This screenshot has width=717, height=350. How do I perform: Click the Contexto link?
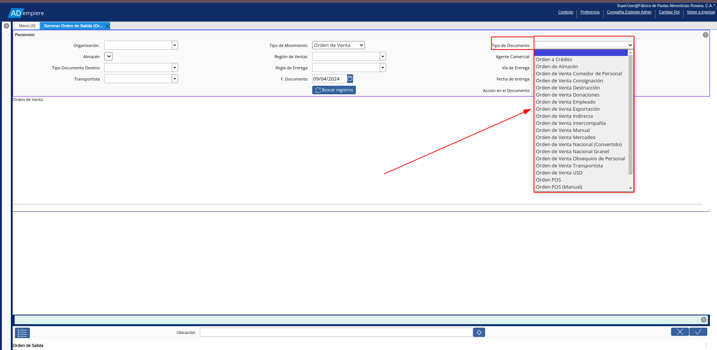(x=565, y=12)
